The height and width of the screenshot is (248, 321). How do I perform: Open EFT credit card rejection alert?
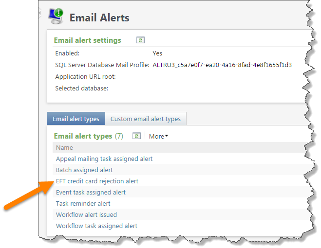[97, 181]
